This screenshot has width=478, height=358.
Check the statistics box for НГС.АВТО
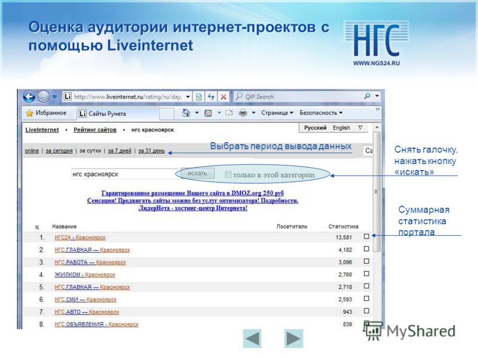366,311
